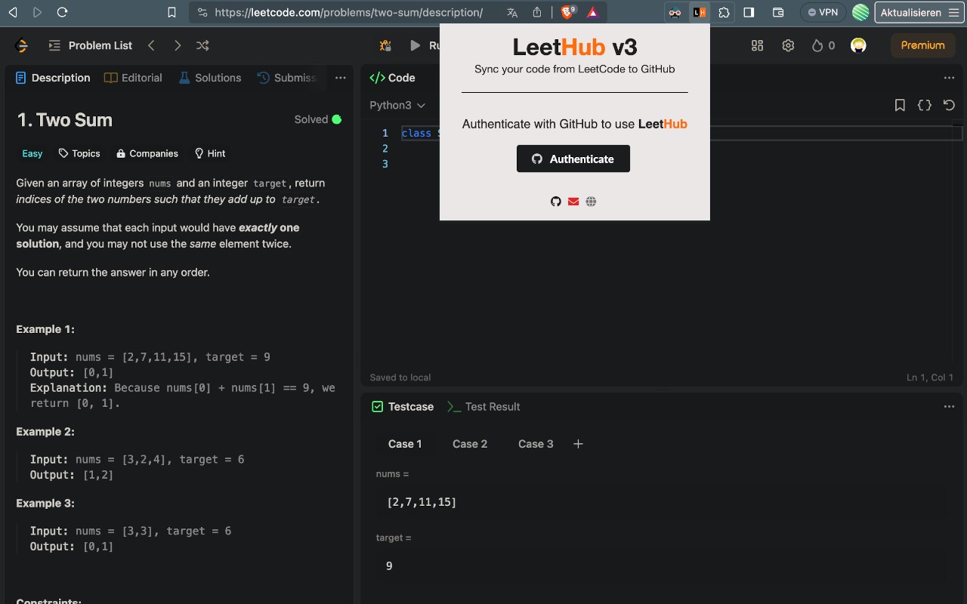Click the Ln 1, Col 1 status text
The image size is (967, 604).
(930, 377)
